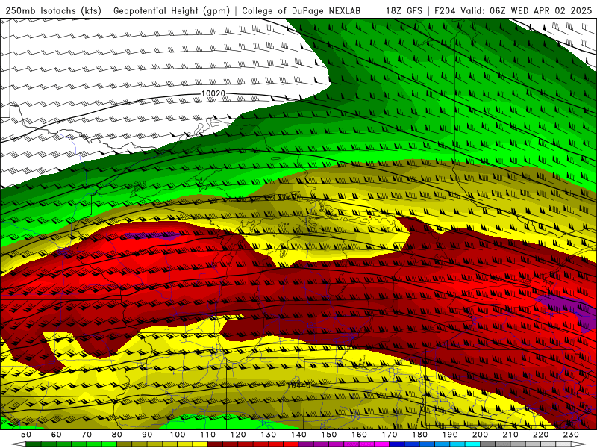The width and height of the screenshot is (597, 448).
Task: Click the 180 value on the color scale
Action: point(420,435)
